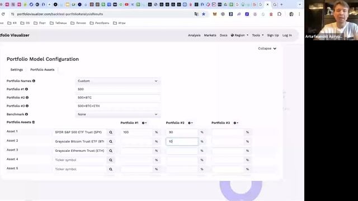This screenshot has height=201, width=358.
Task: Click the info icon next to Portfolio #1 label
Action: (x=26, y=89)
